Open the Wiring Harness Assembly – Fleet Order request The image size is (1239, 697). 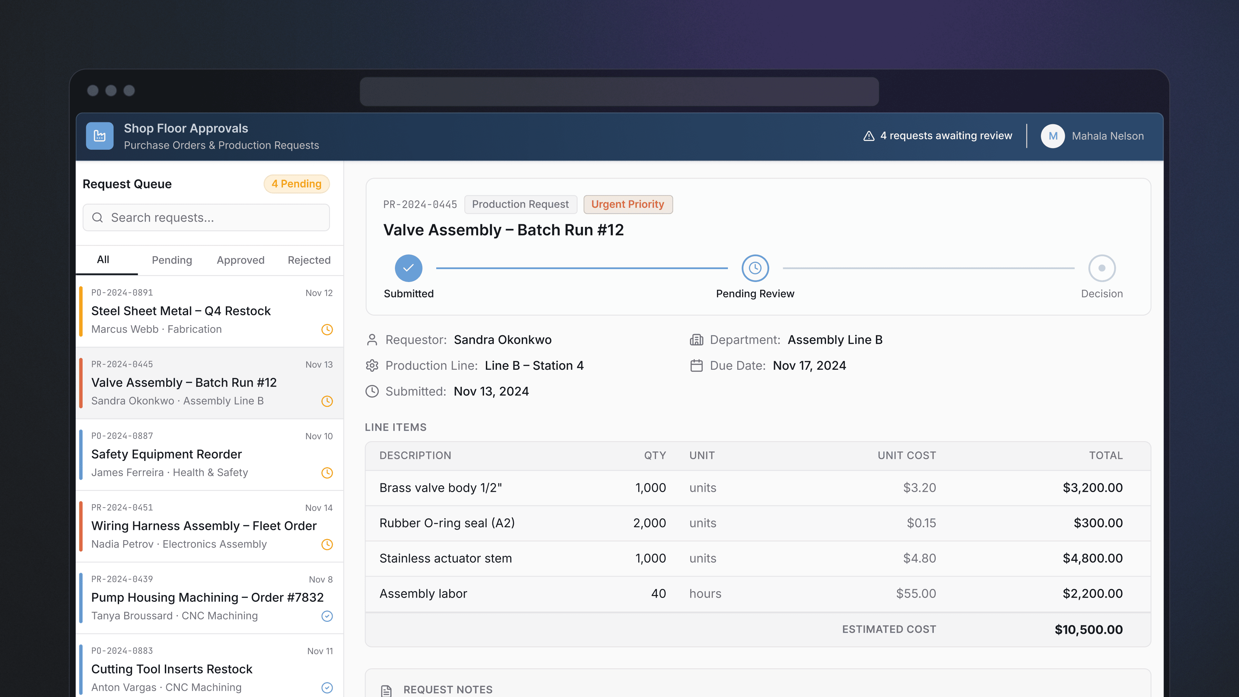point(210,526)
